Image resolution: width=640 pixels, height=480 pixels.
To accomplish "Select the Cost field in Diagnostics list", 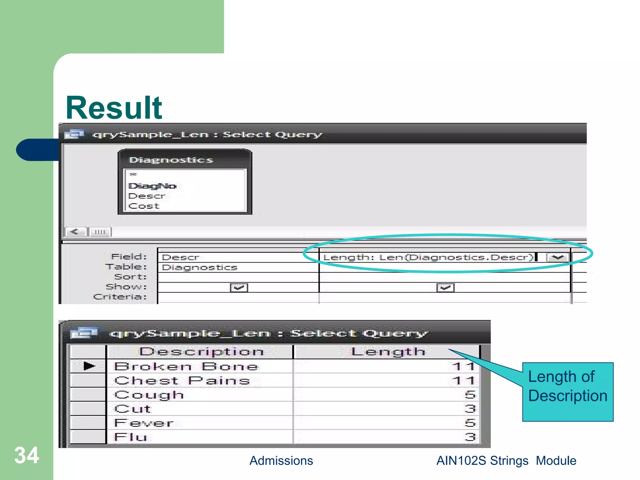I will (x=144, y=206).
